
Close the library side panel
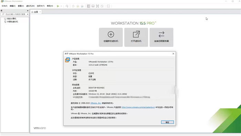point(28,11)
